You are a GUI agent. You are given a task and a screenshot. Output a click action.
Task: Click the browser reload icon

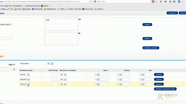(x=91, y=1)
